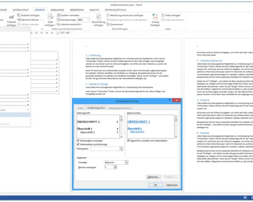Expand Nächste Fußnote dropdown arrow

pos(41,20)
